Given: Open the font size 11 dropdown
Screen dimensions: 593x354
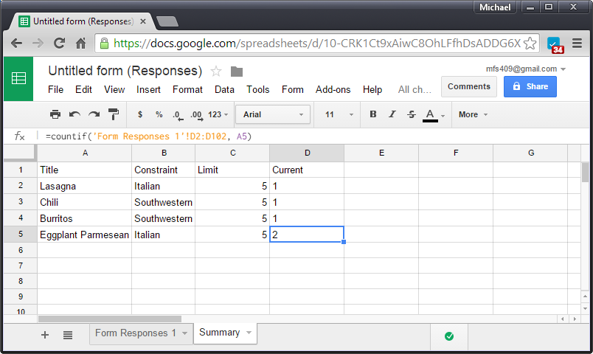Looking at the screenshot, I should [339, 114].
